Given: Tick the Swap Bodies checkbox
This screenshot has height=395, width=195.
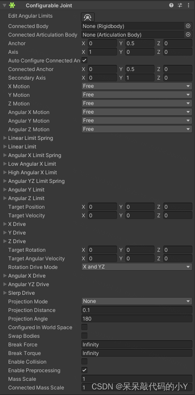Looking at the screenshot, I should pos(84,336).
